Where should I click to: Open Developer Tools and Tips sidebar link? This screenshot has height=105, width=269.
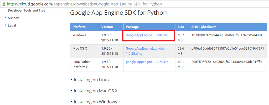[x=27, y=10]
